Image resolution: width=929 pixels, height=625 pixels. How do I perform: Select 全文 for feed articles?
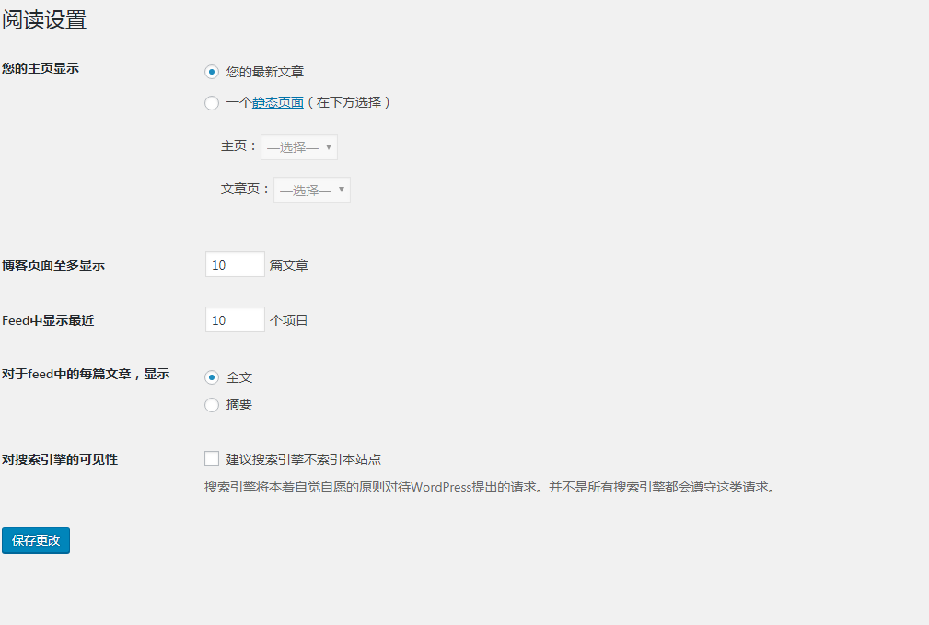212,377
